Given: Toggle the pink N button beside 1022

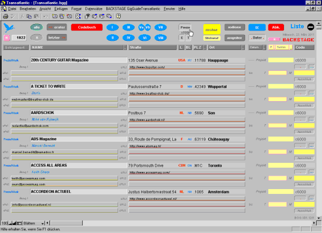Looking at the screenshot, I should (6, 37).
